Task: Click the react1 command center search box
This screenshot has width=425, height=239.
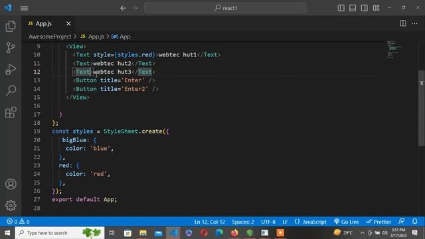Action: [225, 8]
